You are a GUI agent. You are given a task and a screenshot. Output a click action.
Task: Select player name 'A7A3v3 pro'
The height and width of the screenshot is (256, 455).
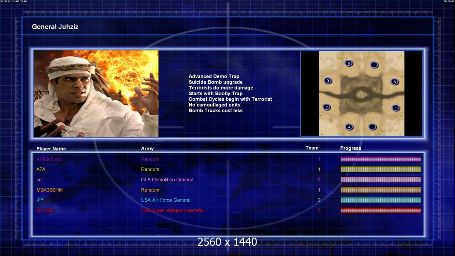point(49,159)
